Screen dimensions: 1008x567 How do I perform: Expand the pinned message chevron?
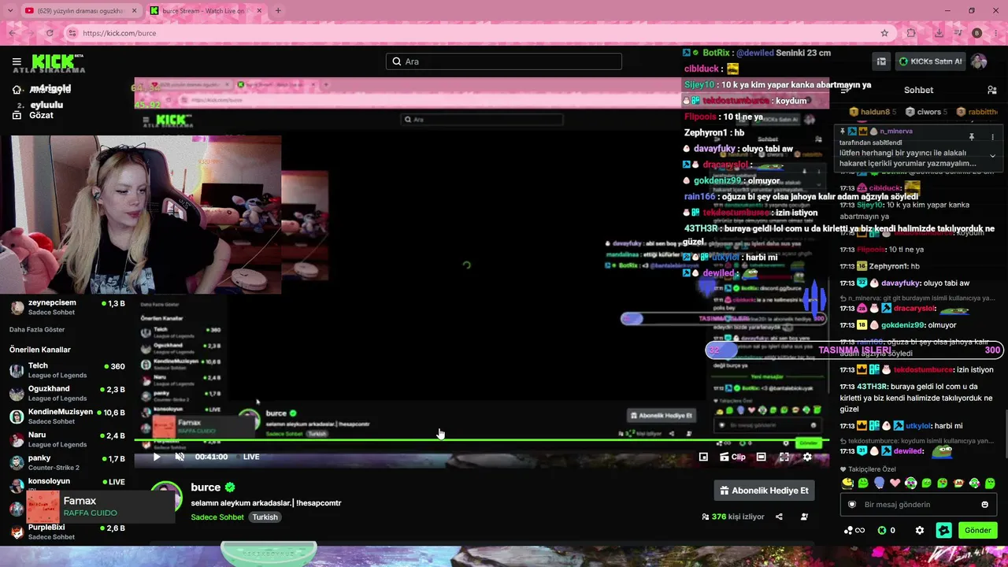(x=992, y=156)
